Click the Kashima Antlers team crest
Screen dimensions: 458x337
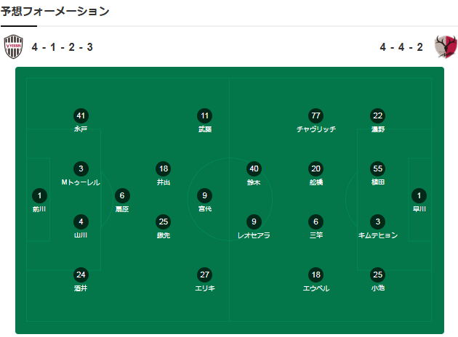[x=446, y=47]
